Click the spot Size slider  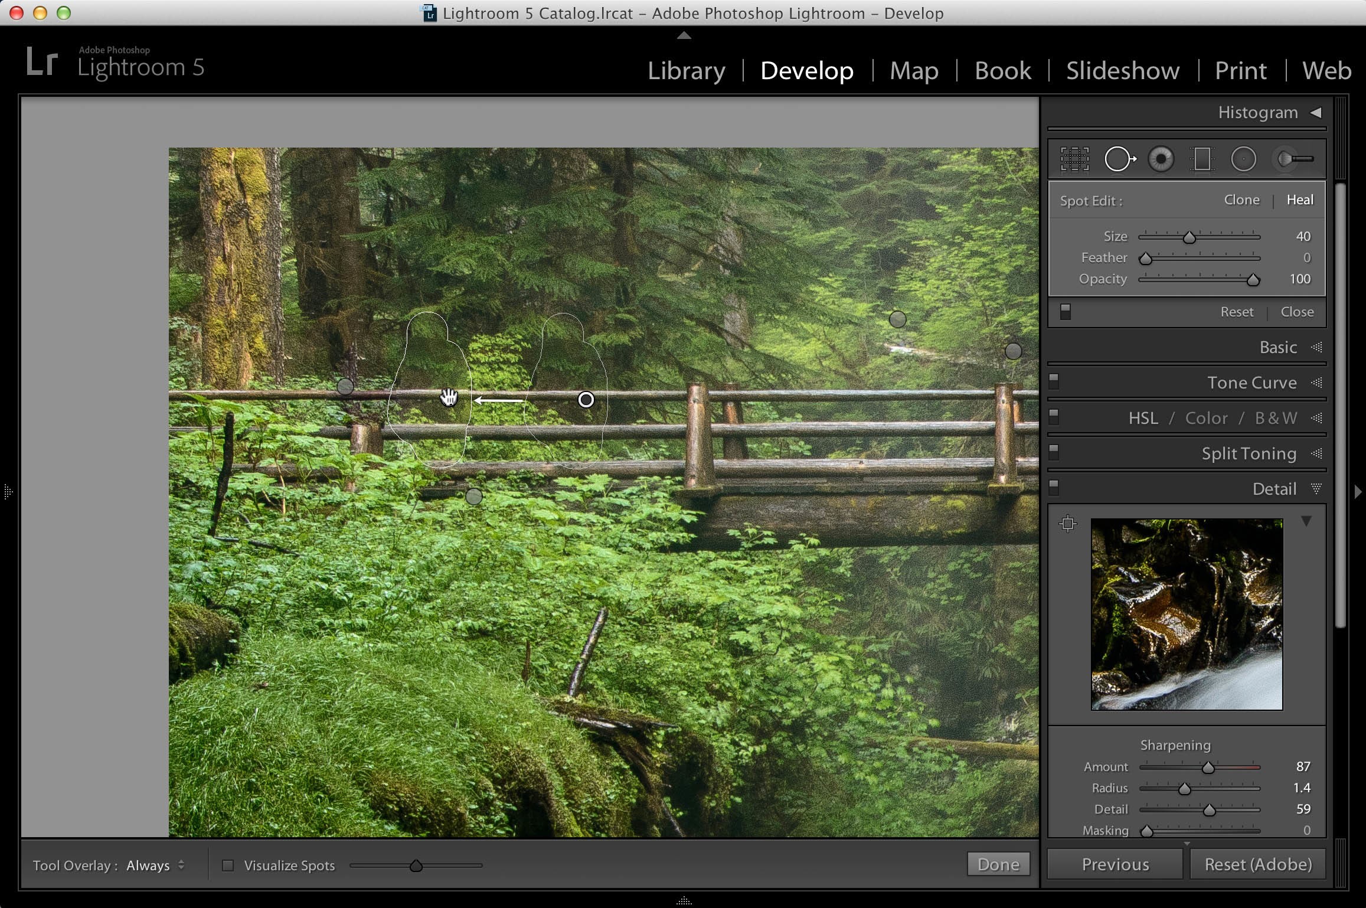(1199, 237)
